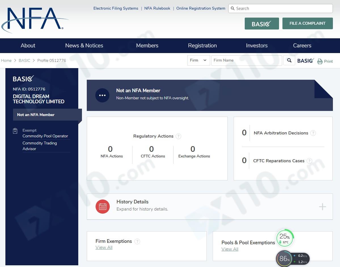The image size is (340, 267).
Task: Click Profile 0512776 breadcrumb text
Action: click(52, 60)
